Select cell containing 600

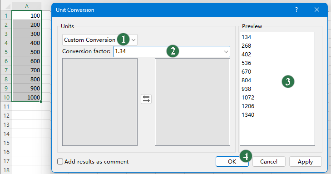[x=27, y=61]
